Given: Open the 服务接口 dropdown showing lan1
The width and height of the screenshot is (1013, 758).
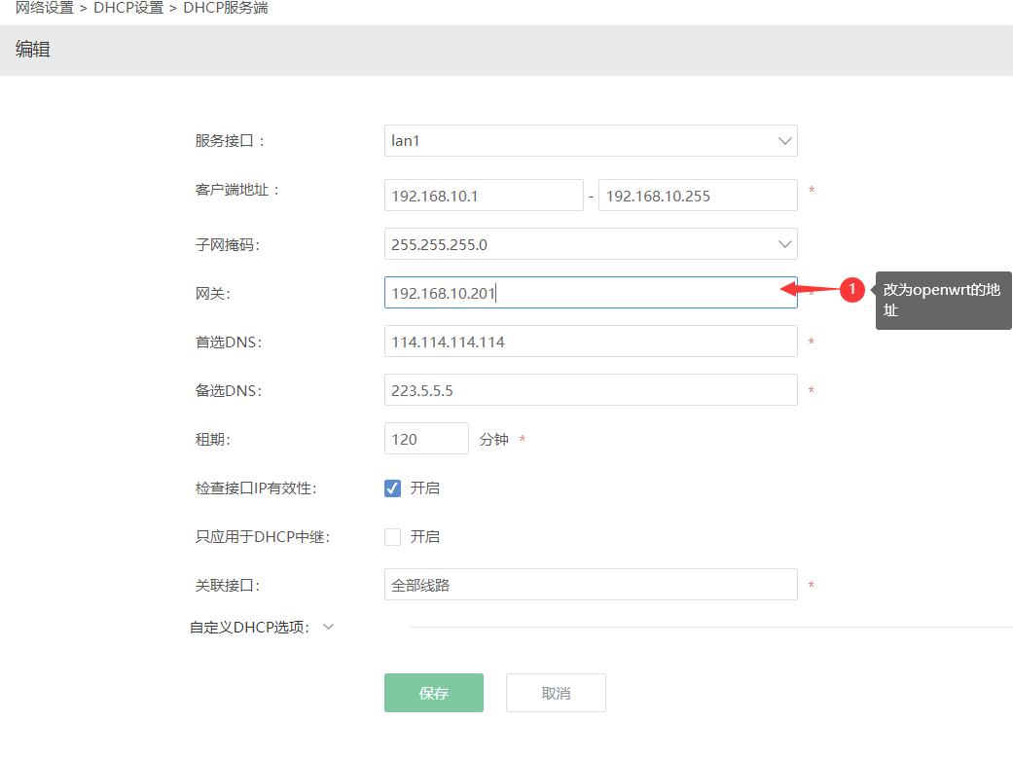Looking at the screenshot, I should click(590, 140).
